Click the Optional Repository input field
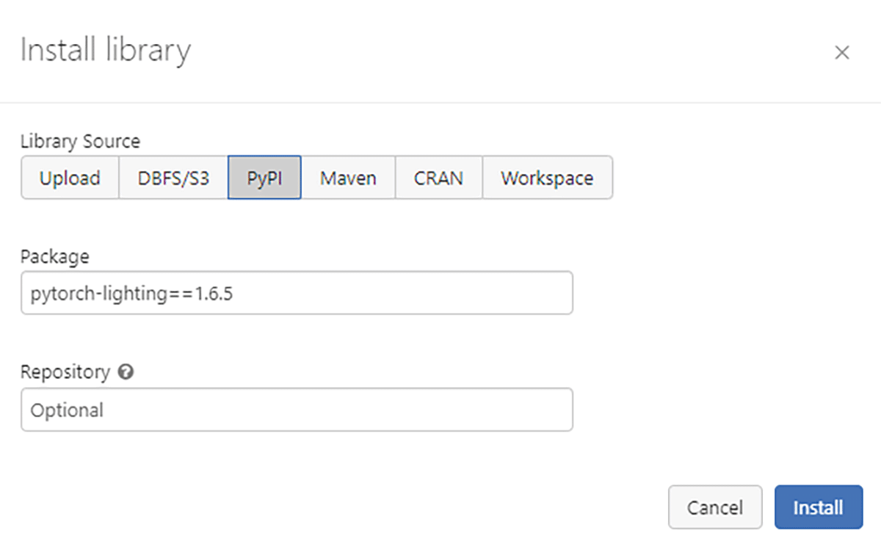The width and height of the screenshot is (881, 547). click(297, 410)
